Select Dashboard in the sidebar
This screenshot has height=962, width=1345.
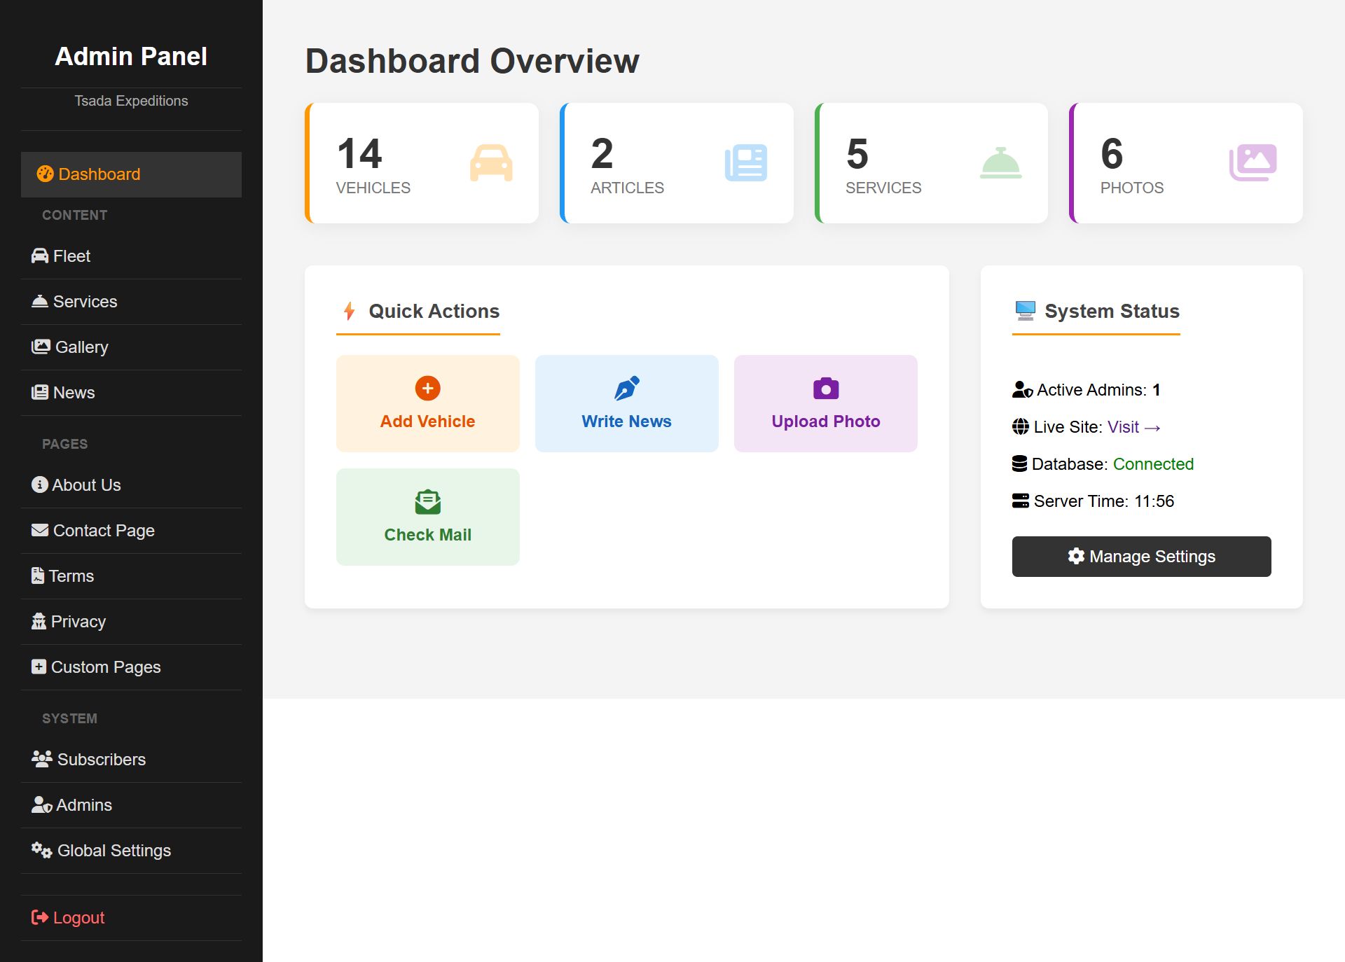[99, 174]
